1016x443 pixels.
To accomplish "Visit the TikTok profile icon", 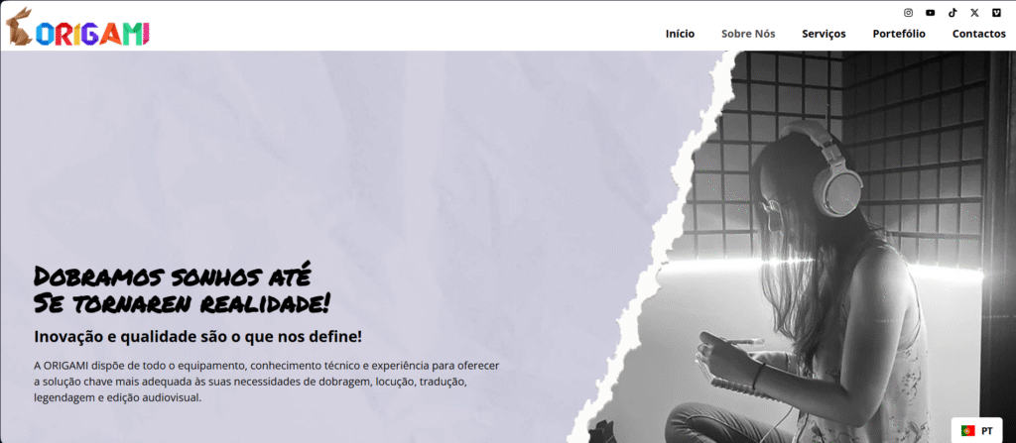I will point(952,12).
